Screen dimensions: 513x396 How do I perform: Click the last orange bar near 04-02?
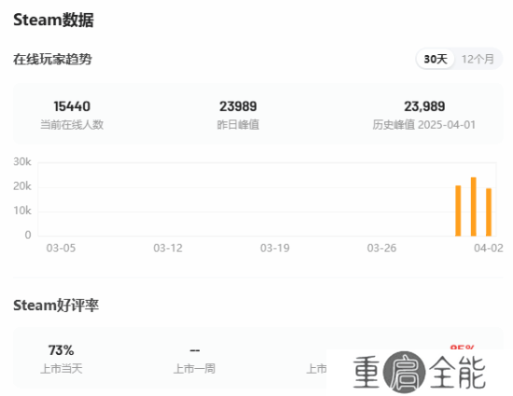489,212
